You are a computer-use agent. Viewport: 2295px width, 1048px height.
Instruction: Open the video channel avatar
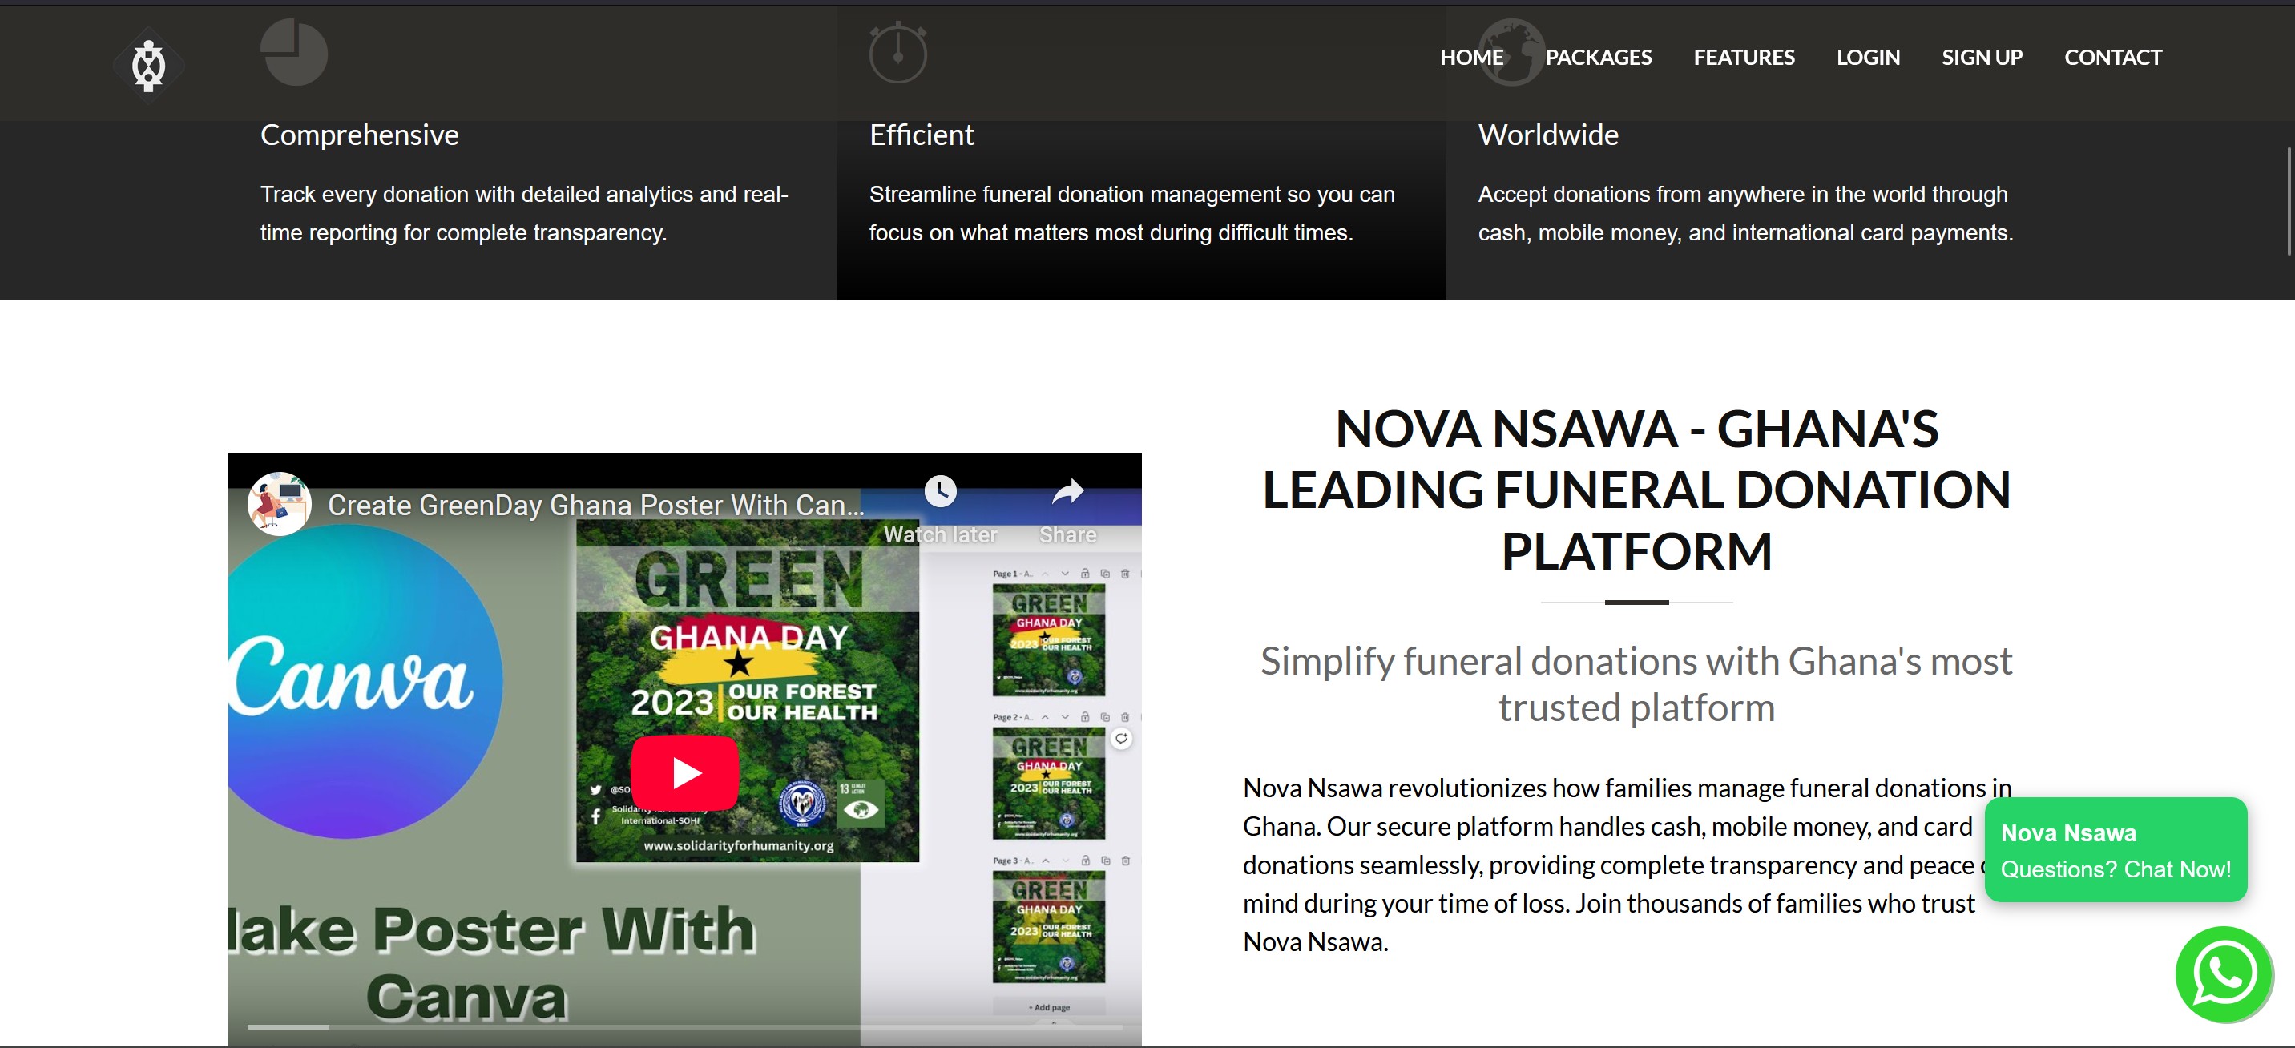point(280,503)
